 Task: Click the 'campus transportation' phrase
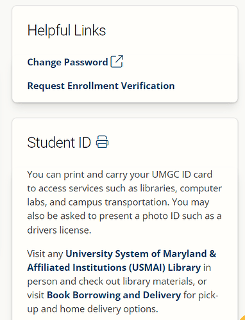119,202
